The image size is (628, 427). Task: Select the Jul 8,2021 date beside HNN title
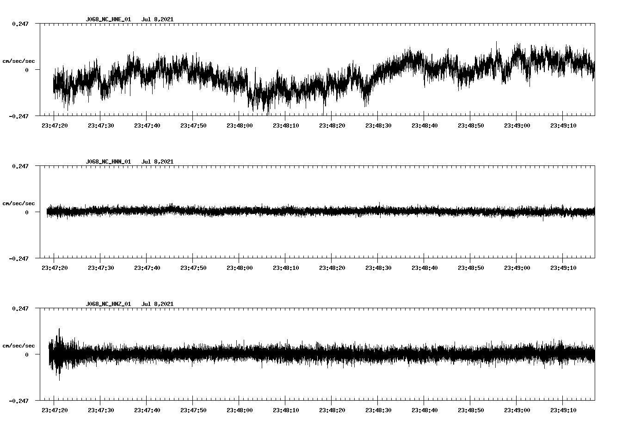pos(157,162)
